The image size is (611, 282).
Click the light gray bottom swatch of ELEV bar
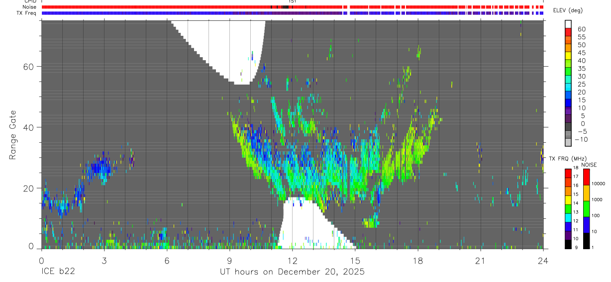click(x=568, y=142)
